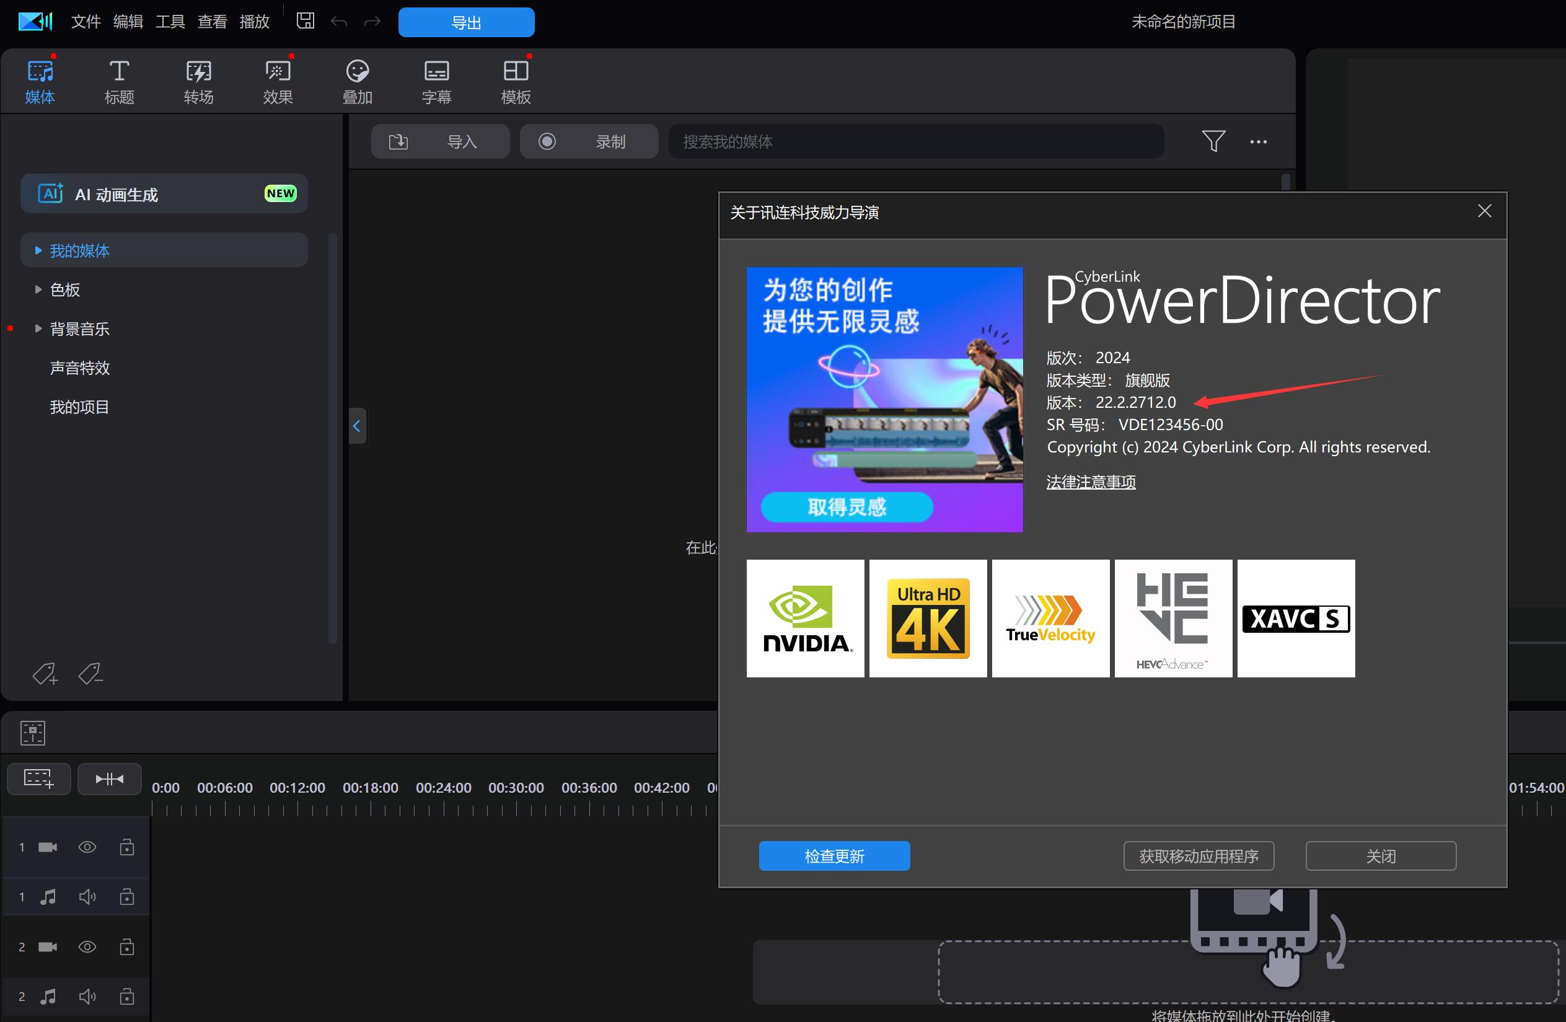The height and width of the screenshot is (1022, 1566).
Task: Click the version text 22.2.2712.0
Action: coord(1135,402)
